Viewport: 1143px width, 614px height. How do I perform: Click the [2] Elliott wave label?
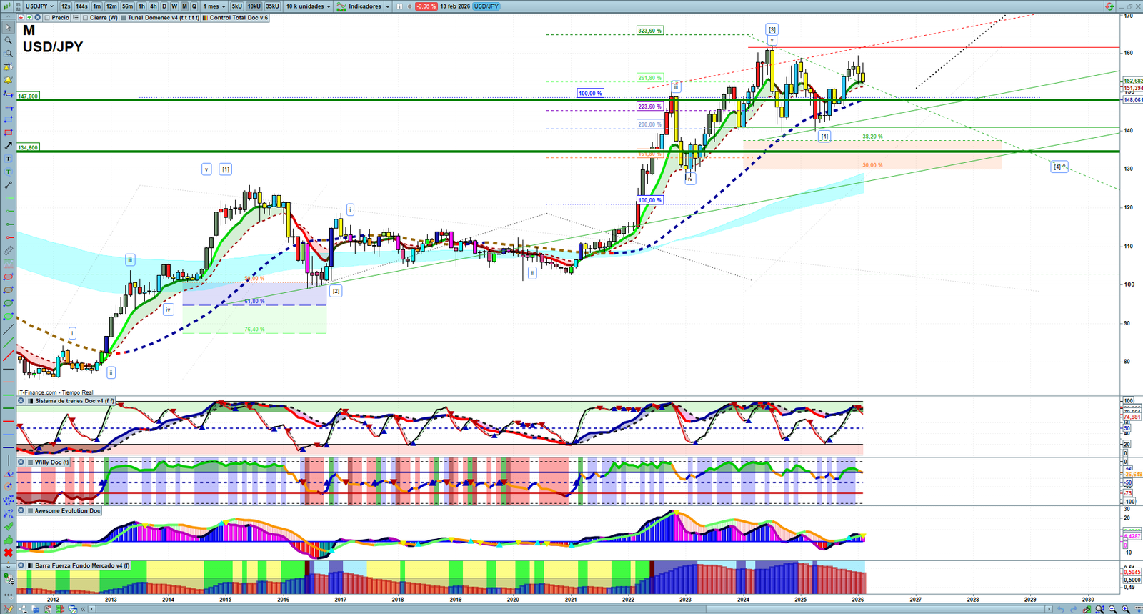pyautogui.click(x=336, y=291)
